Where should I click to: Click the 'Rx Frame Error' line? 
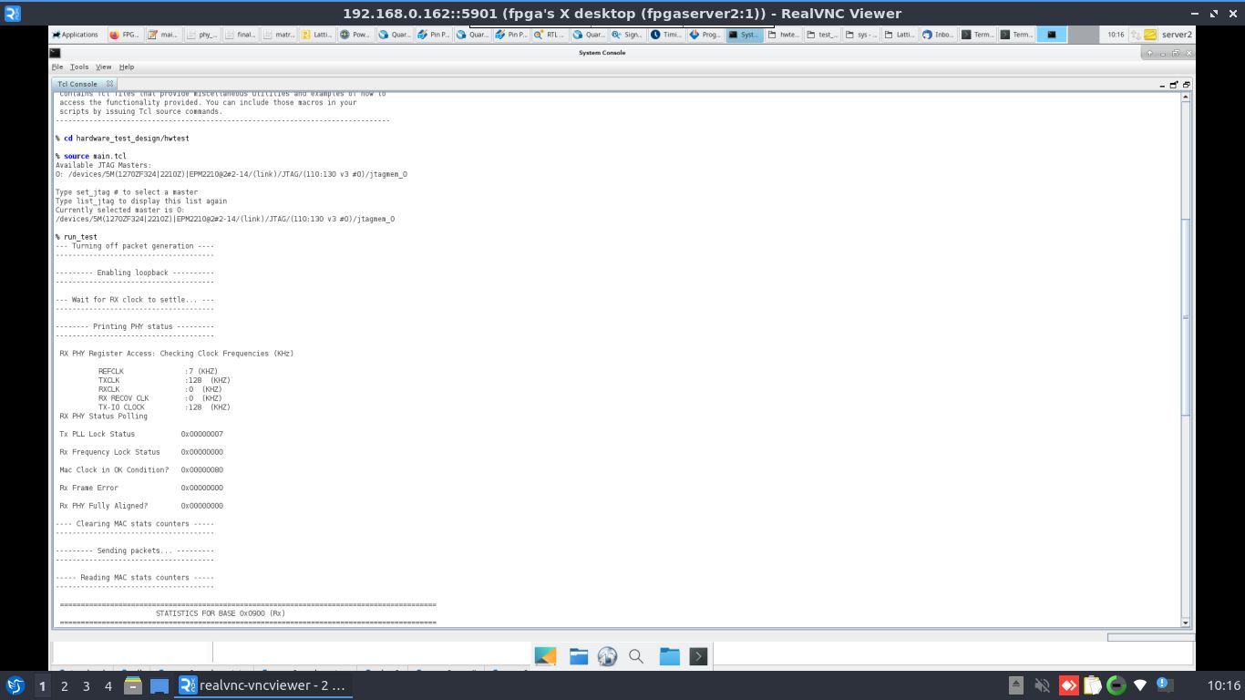(x=141, y=488)
